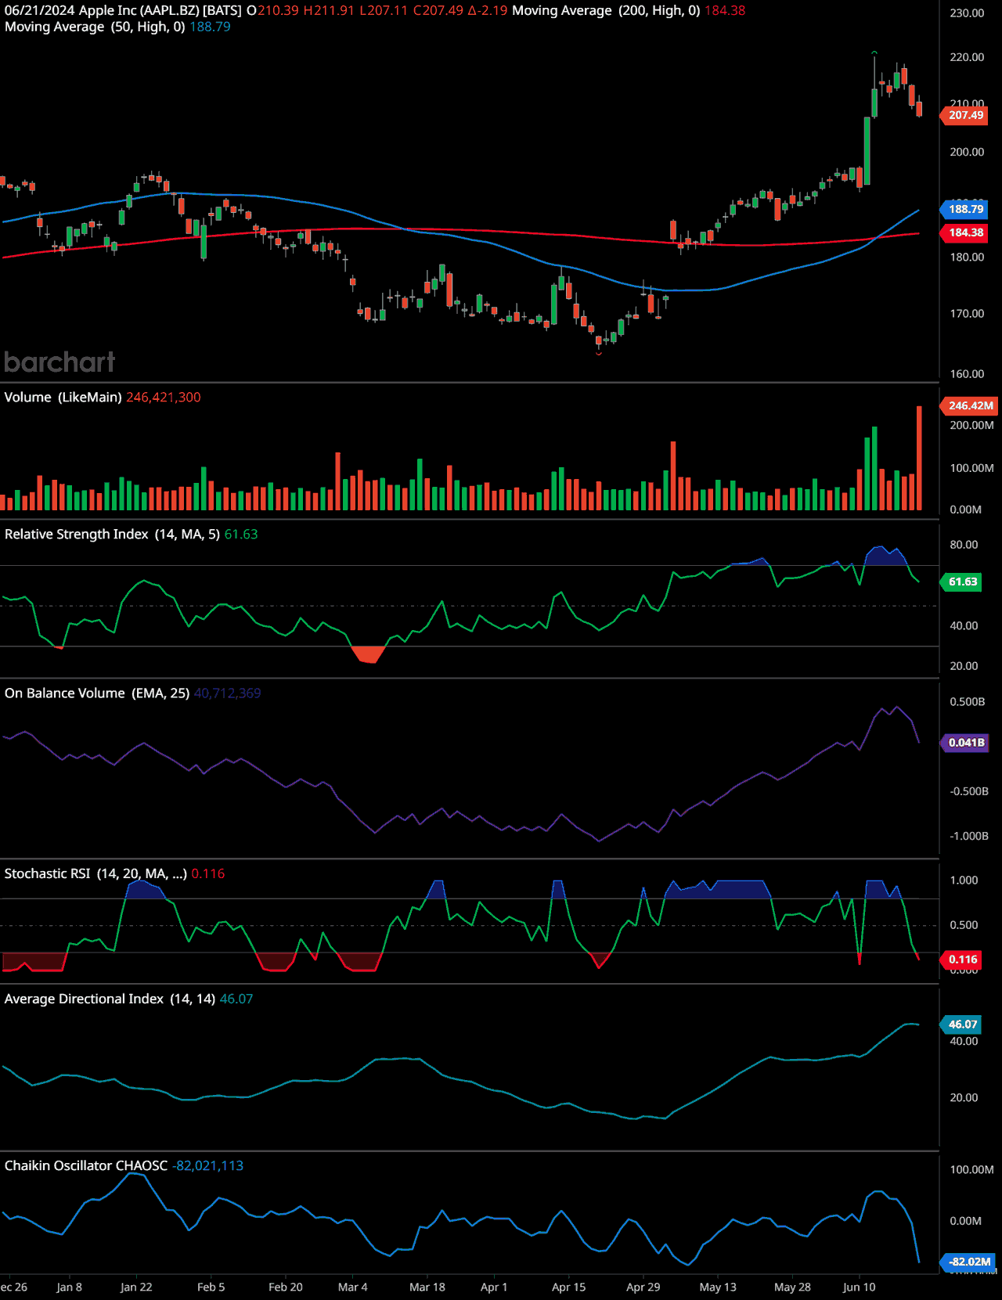This screenshot has height=1300, width=1002.
Task: Click the blue 188.79 moving average tag
Action: coord(964,209)
